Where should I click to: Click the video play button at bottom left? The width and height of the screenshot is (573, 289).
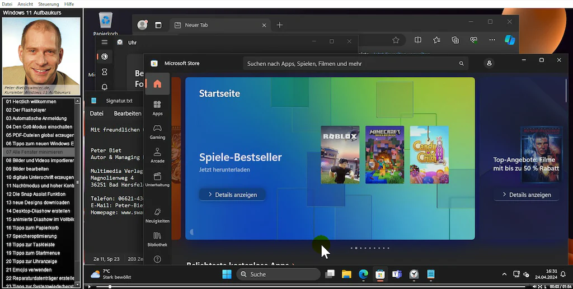[89, 286]
